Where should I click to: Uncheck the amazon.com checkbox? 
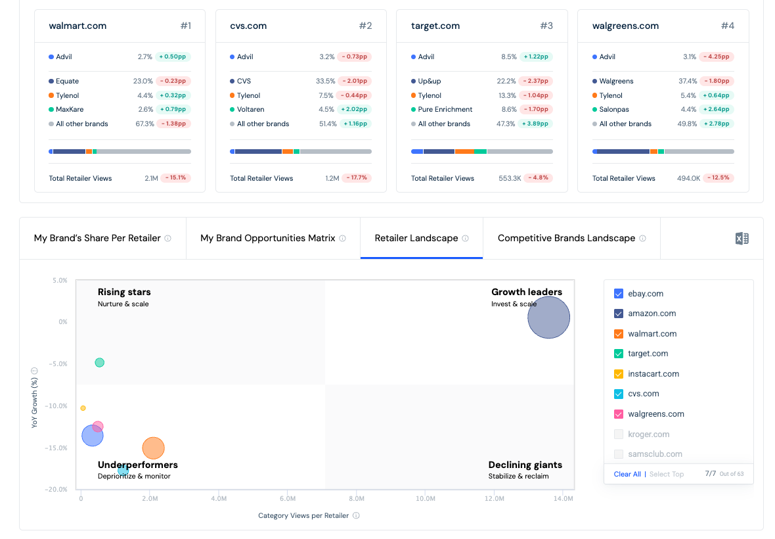pyautogui.click(x=618, y=314)
